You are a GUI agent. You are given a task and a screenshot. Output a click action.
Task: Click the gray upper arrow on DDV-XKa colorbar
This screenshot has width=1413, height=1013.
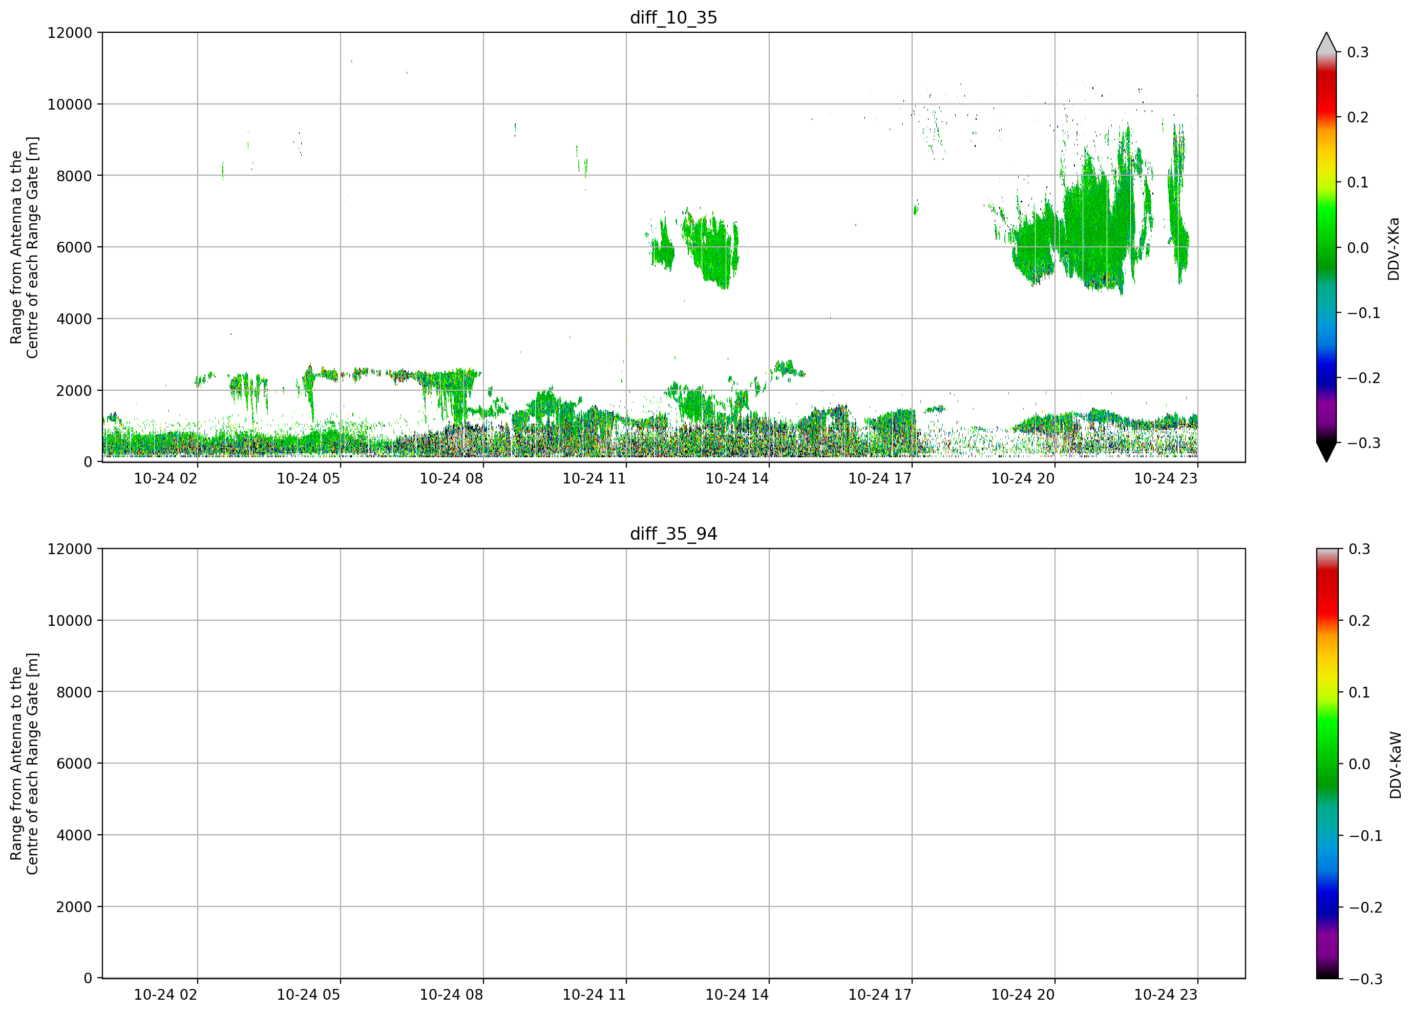click(1326, 43)
